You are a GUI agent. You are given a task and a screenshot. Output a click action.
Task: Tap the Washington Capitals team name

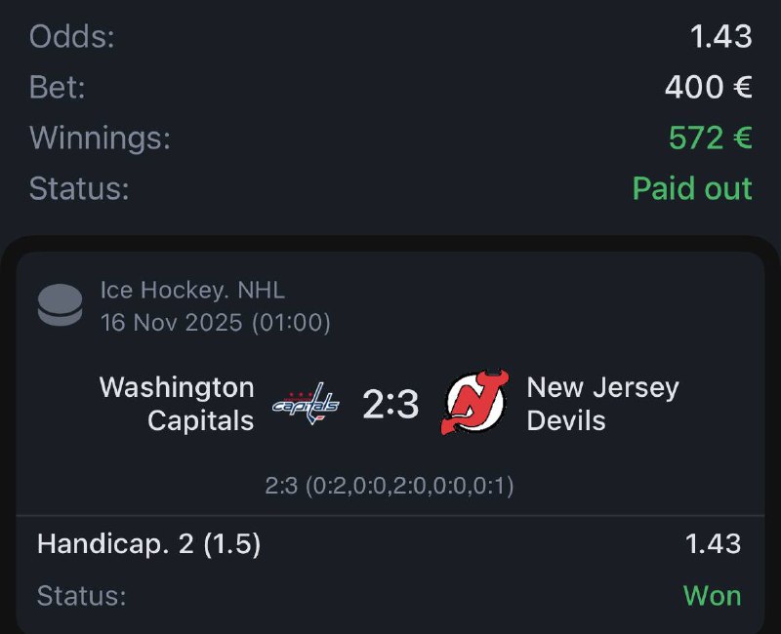(177, 404)
